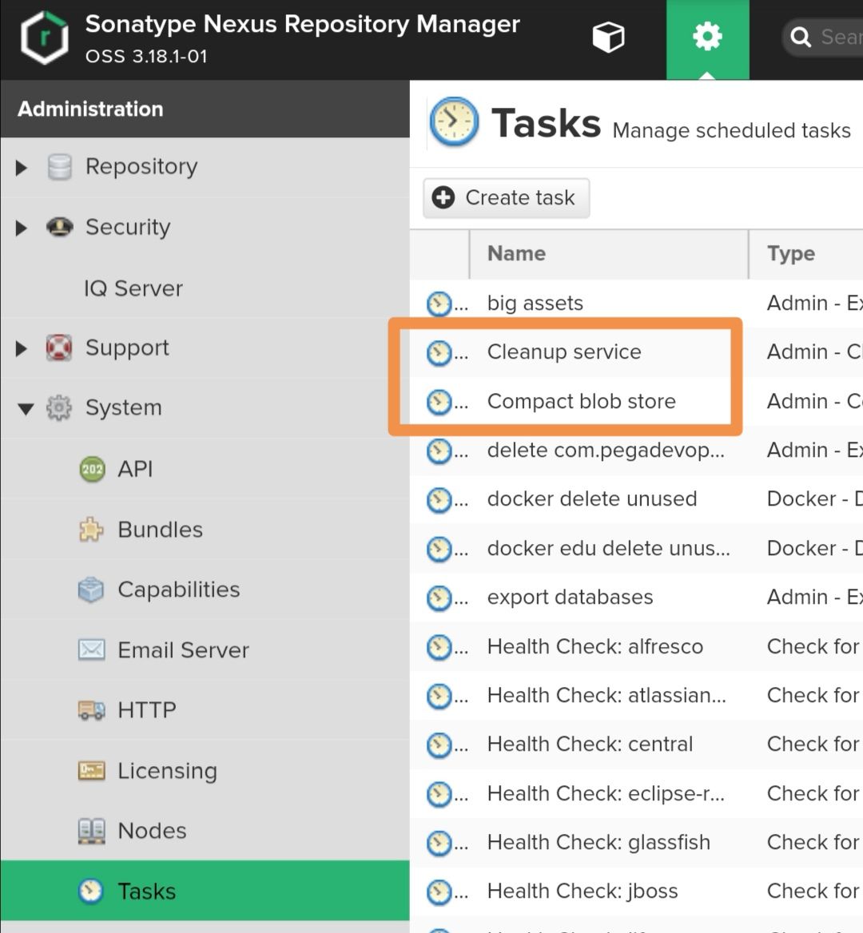This screenshot has width=863, height=933.
Task: Expand the Security tree node arrow
Action: click(22, 228)
